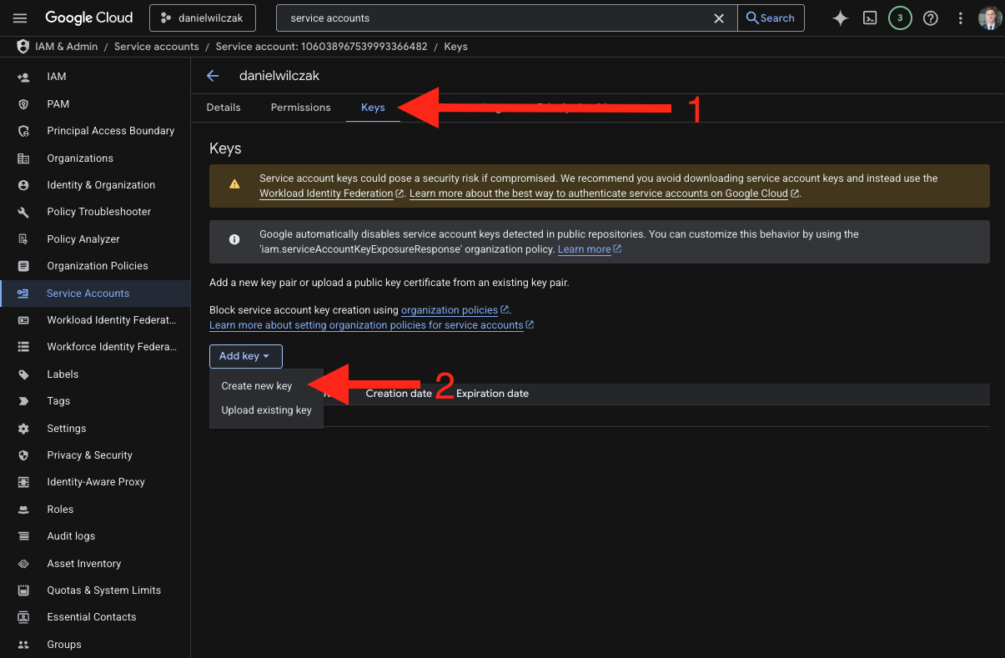Activate Cloud Shell terminal icon
This screenshot has height=658, width=1005.
pos(870,18)
